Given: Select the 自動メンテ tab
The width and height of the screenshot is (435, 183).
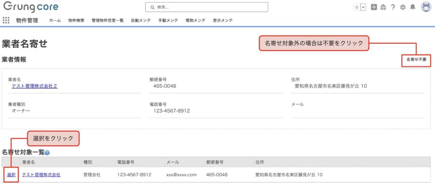Looking at the screenshot, I should 141,20.
